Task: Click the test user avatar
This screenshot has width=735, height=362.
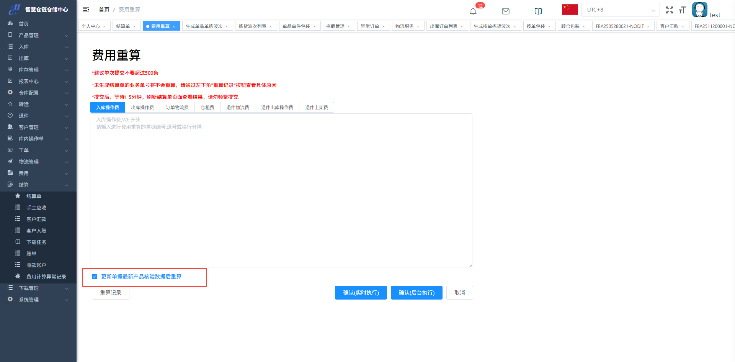Action: (x=699, y=10)
